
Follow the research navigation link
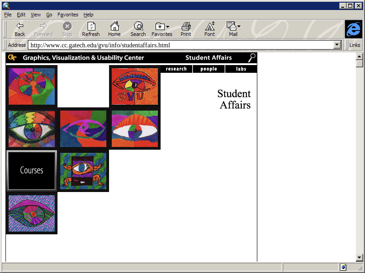click(x=176, y=69)
